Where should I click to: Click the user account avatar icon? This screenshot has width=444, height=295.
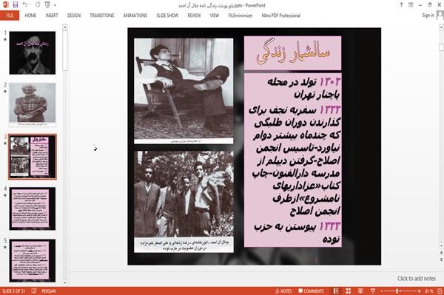point(440,15)
